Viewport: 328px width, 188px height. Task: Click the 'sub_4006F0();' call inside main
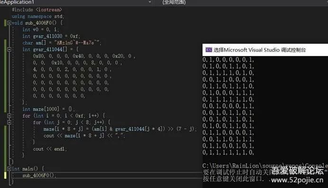[39, 175]
